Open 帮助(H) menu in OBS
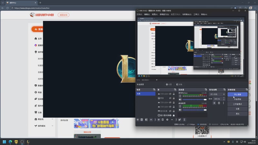Image resolution: width=258 pixels, height=145 pixels. (x=204, y=15)
